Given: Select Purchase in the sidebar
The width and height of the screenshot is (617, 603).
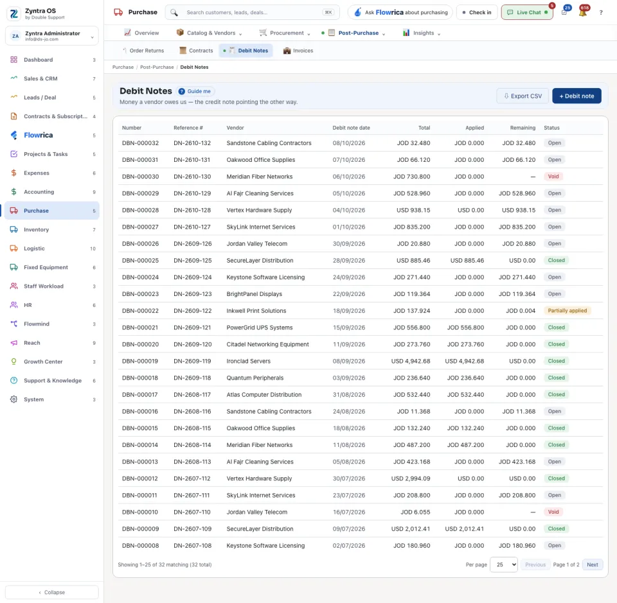Looking at the screenshot, I should click(x=52, y=211).
